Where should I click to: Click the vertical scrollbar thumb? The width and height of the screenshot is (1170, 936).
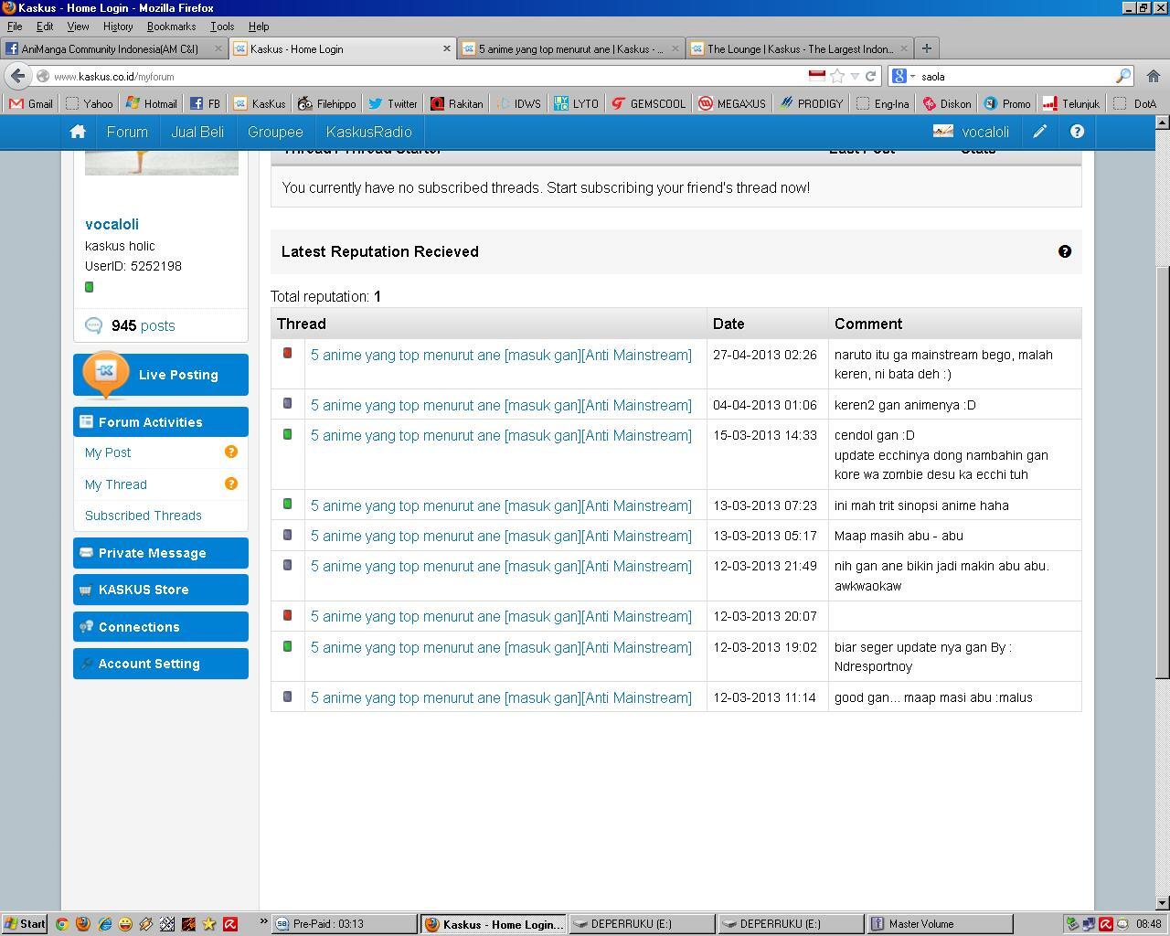(x=1163, y=471)
